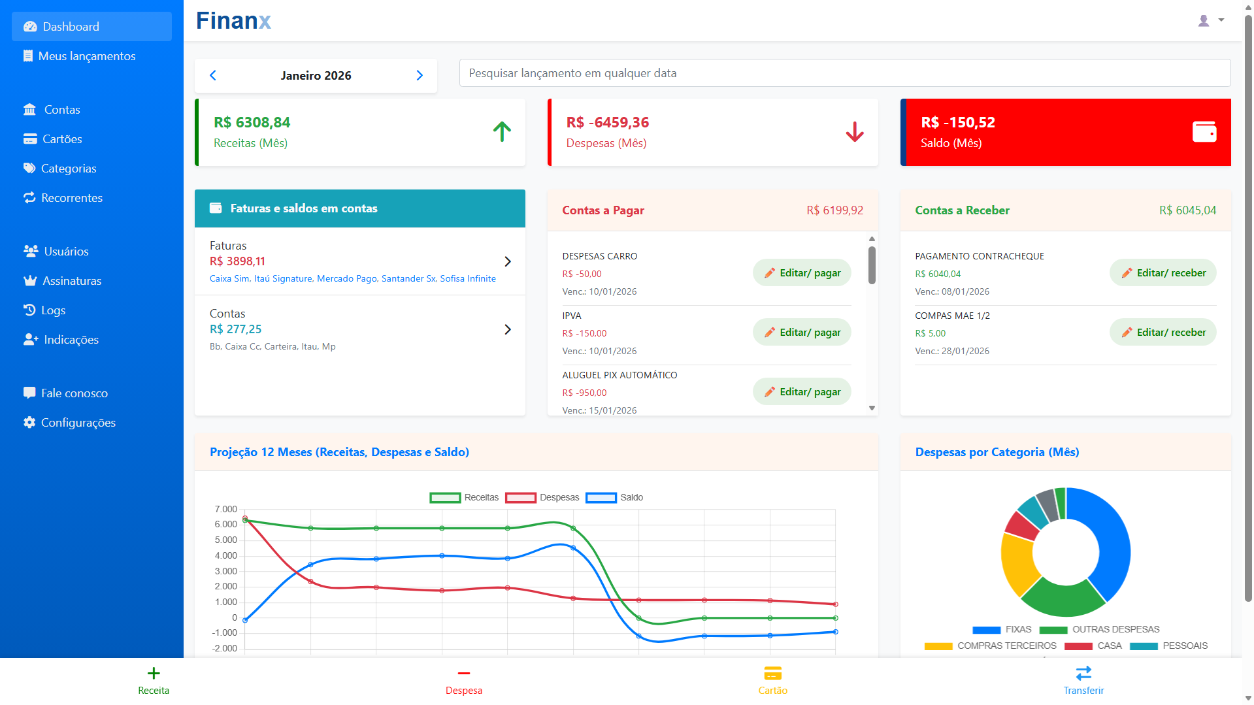
Task: Click the FIXAS blue color swatch
Action: [x=987, y=630]
